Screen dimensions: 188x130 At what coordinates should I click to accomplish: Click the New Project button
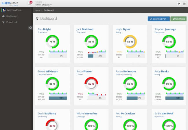[178, 19]
